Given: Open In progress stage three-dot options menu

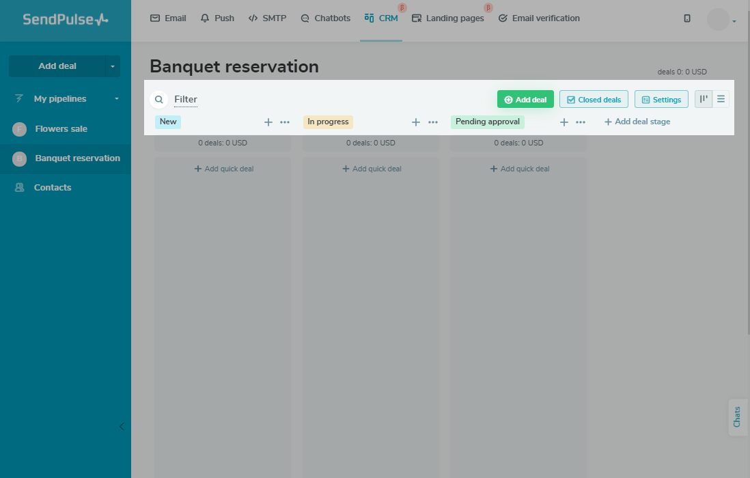Looking at the screenshot, I should tap(433, 122).
